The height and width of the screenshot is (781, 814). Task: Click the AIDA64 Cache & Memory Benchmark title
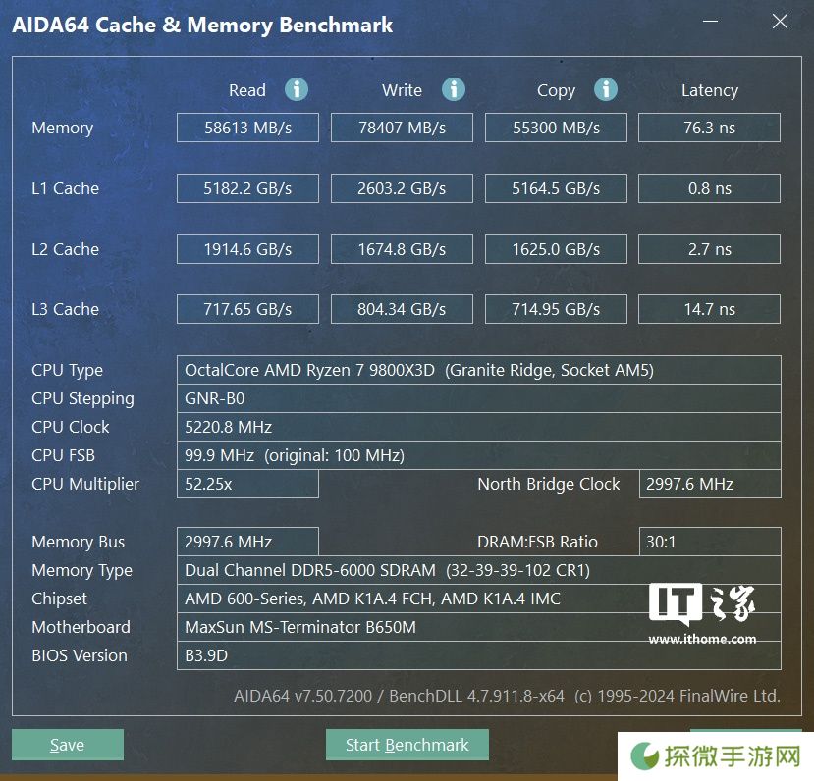202,25
